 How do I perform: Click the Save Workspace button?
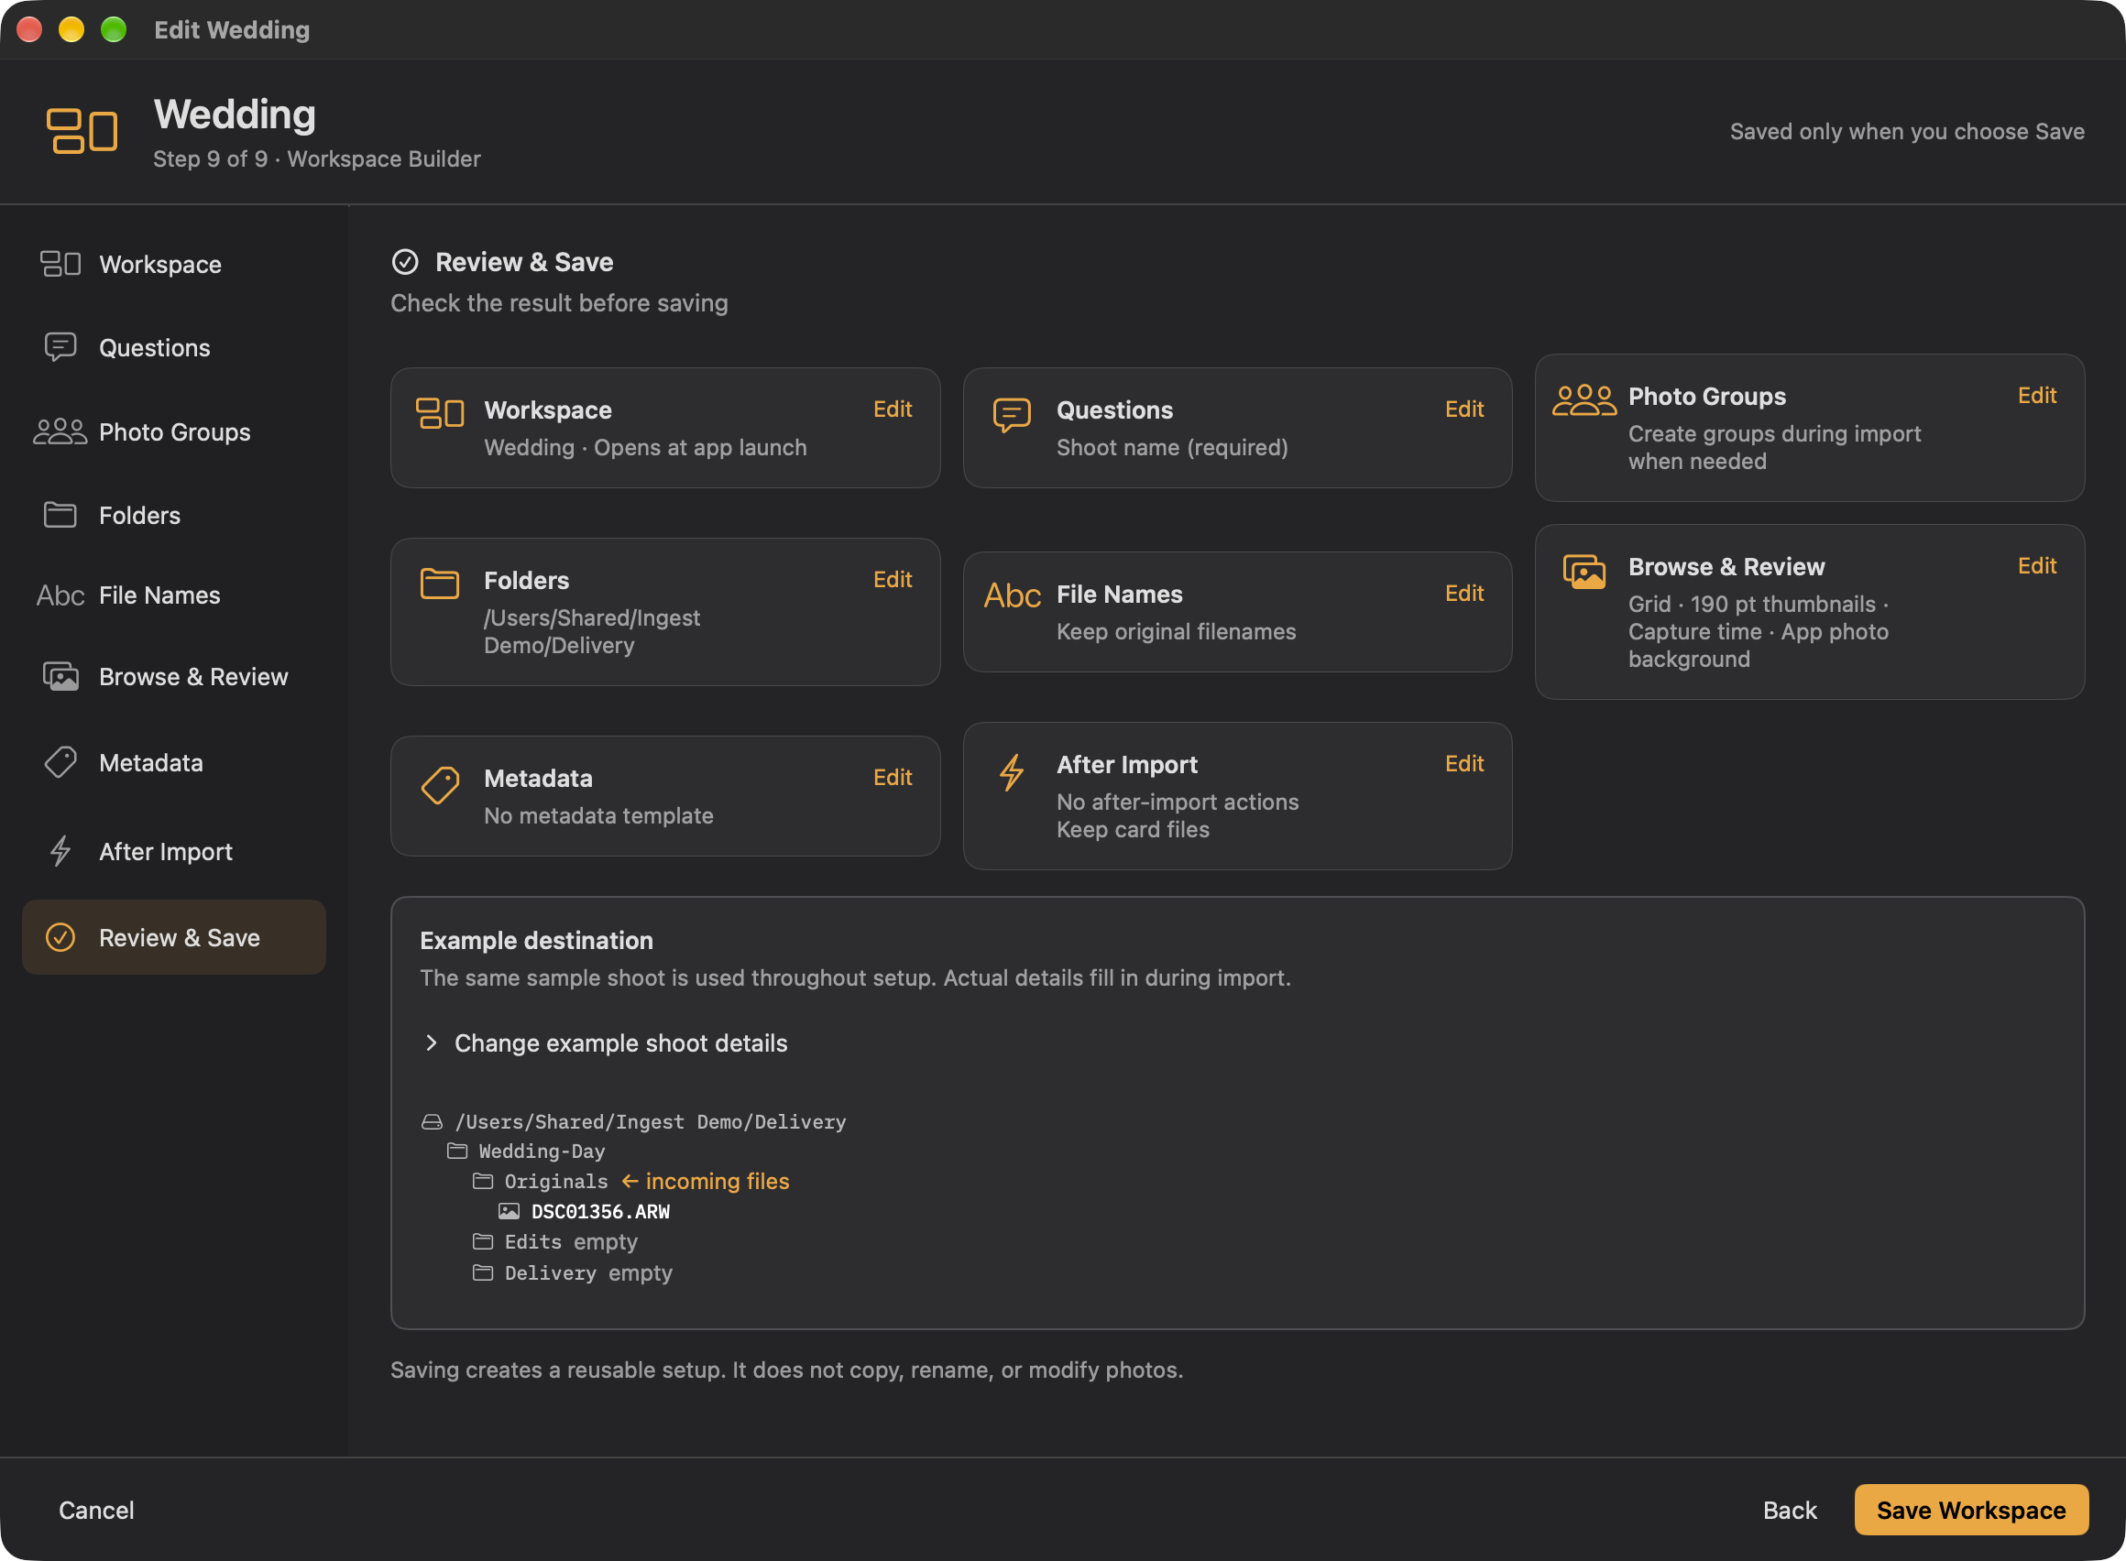pos(1971,1510)
